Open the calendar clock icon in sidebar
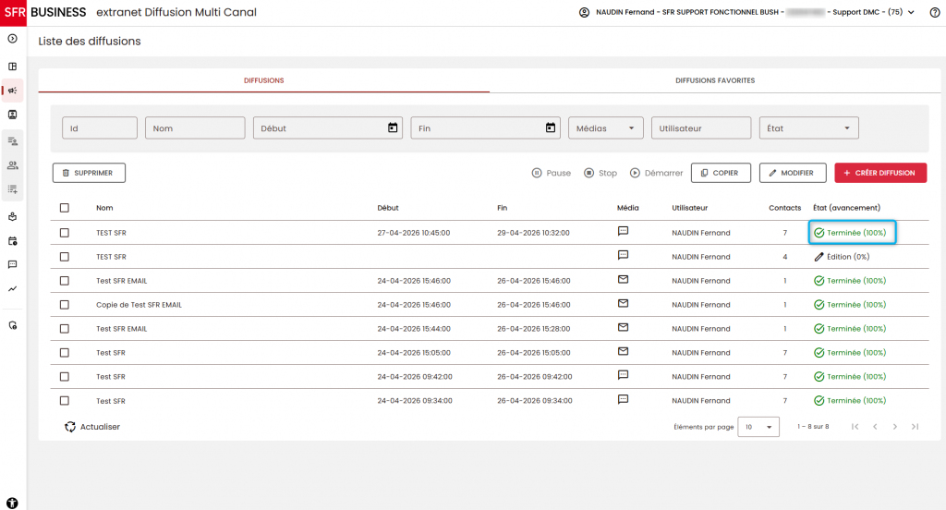This screenshot has width=946, height=510. point(12,241)
